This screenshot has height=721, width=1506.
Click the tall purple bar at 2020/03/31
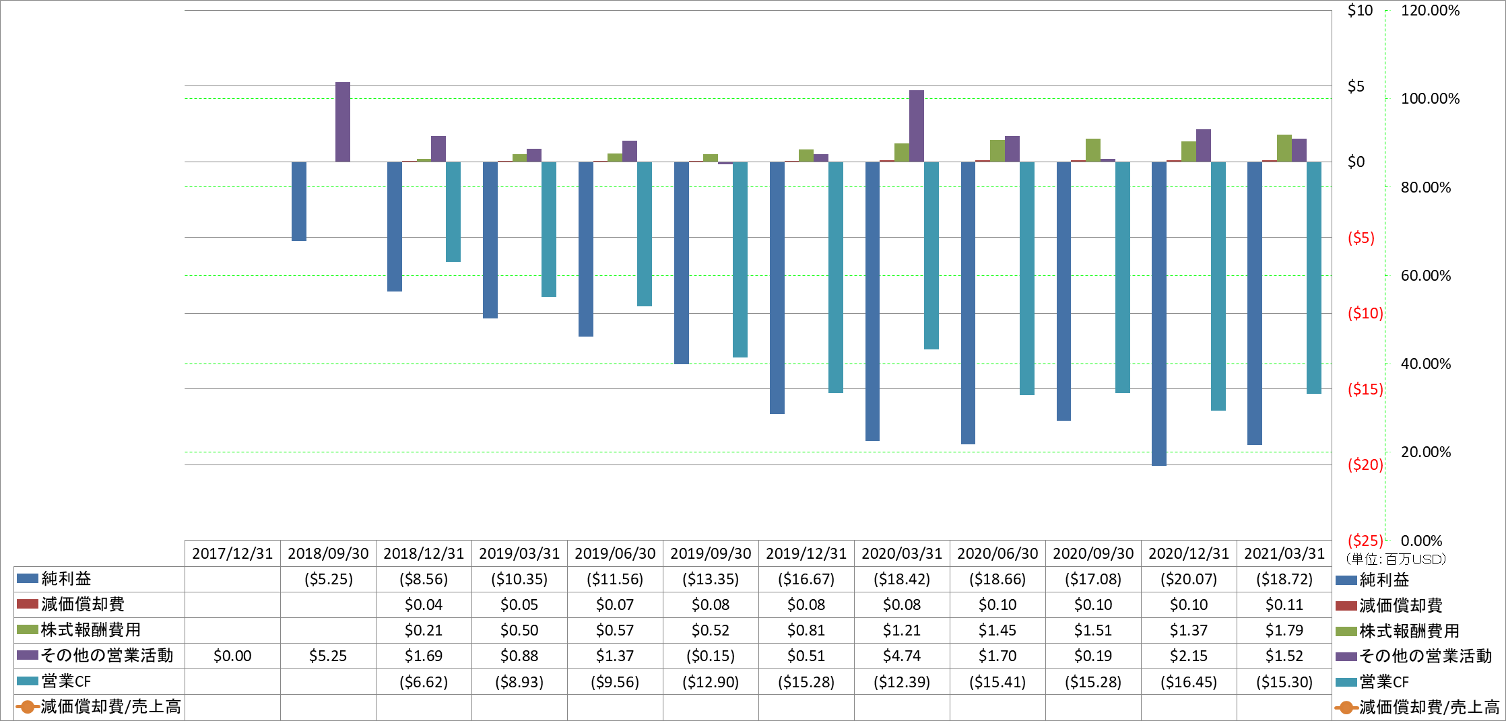(x=917, y=126)
